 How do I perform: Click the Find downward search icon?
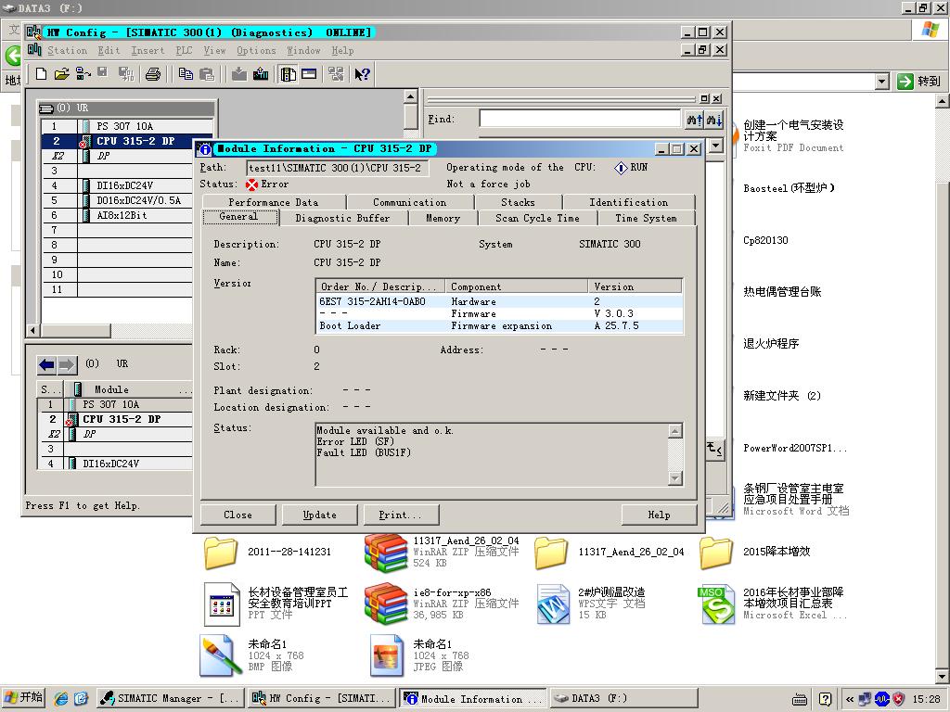point(714,120)
